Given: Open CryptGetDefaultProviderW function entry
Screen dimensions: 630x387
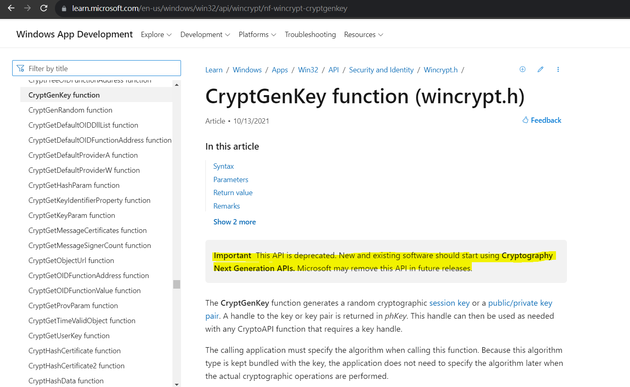Looking at the screenshot, I should pos(84,170).
